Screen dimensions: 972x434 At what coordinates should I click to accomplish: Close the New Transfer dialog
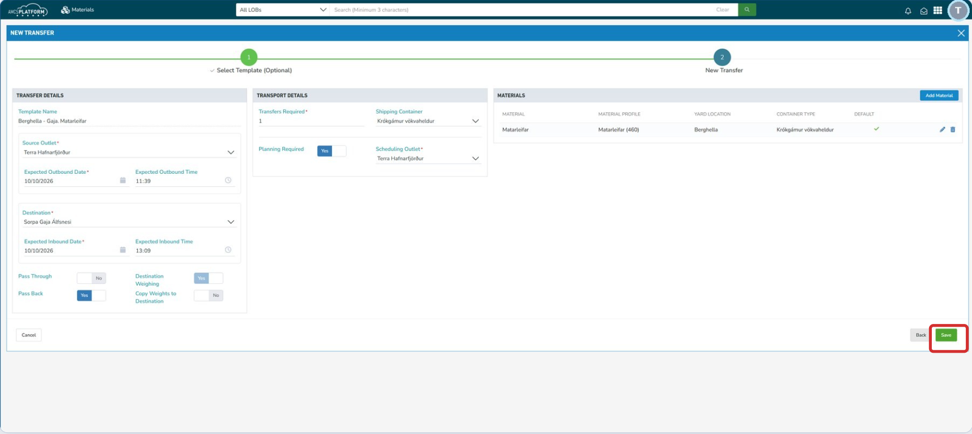pyautogui.click(x=961, y=33)
